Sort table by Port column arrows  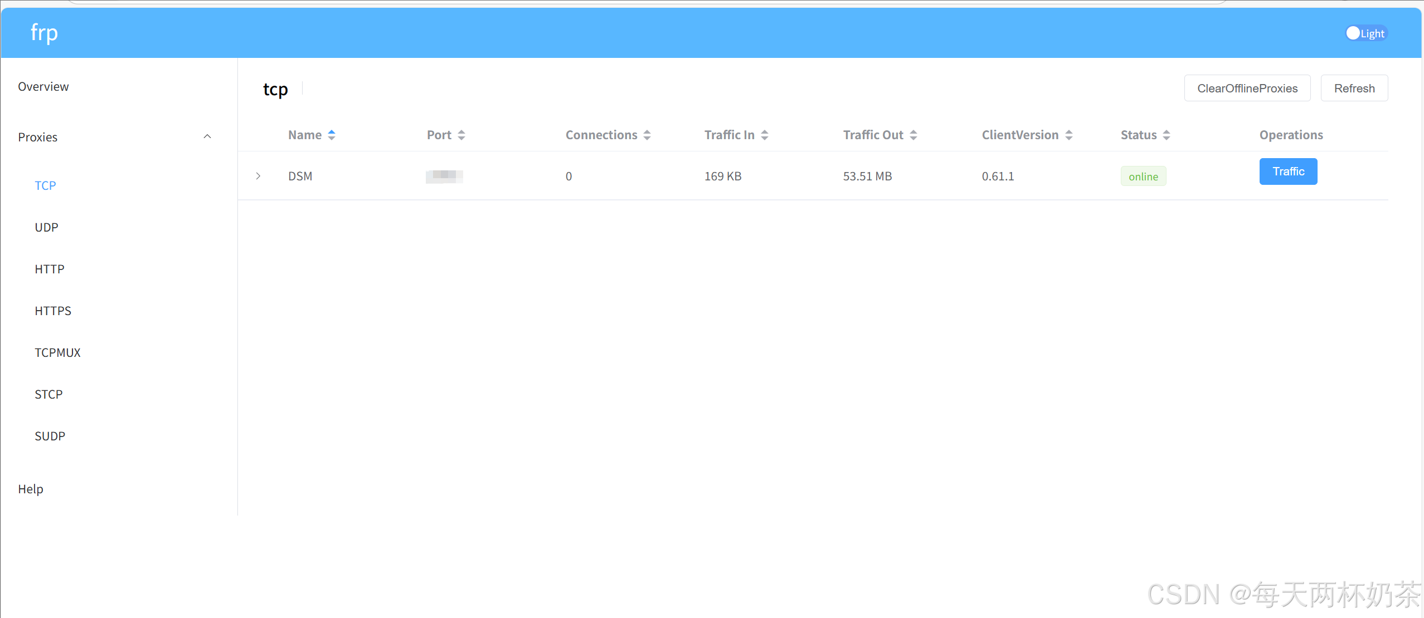click(461, 135)
